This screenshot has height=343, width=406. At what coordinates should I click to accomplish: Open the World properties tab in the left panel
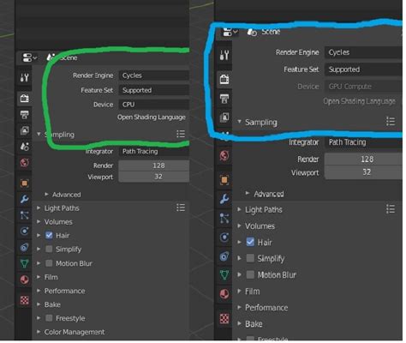pyautogui.click(x=24, y=163)
